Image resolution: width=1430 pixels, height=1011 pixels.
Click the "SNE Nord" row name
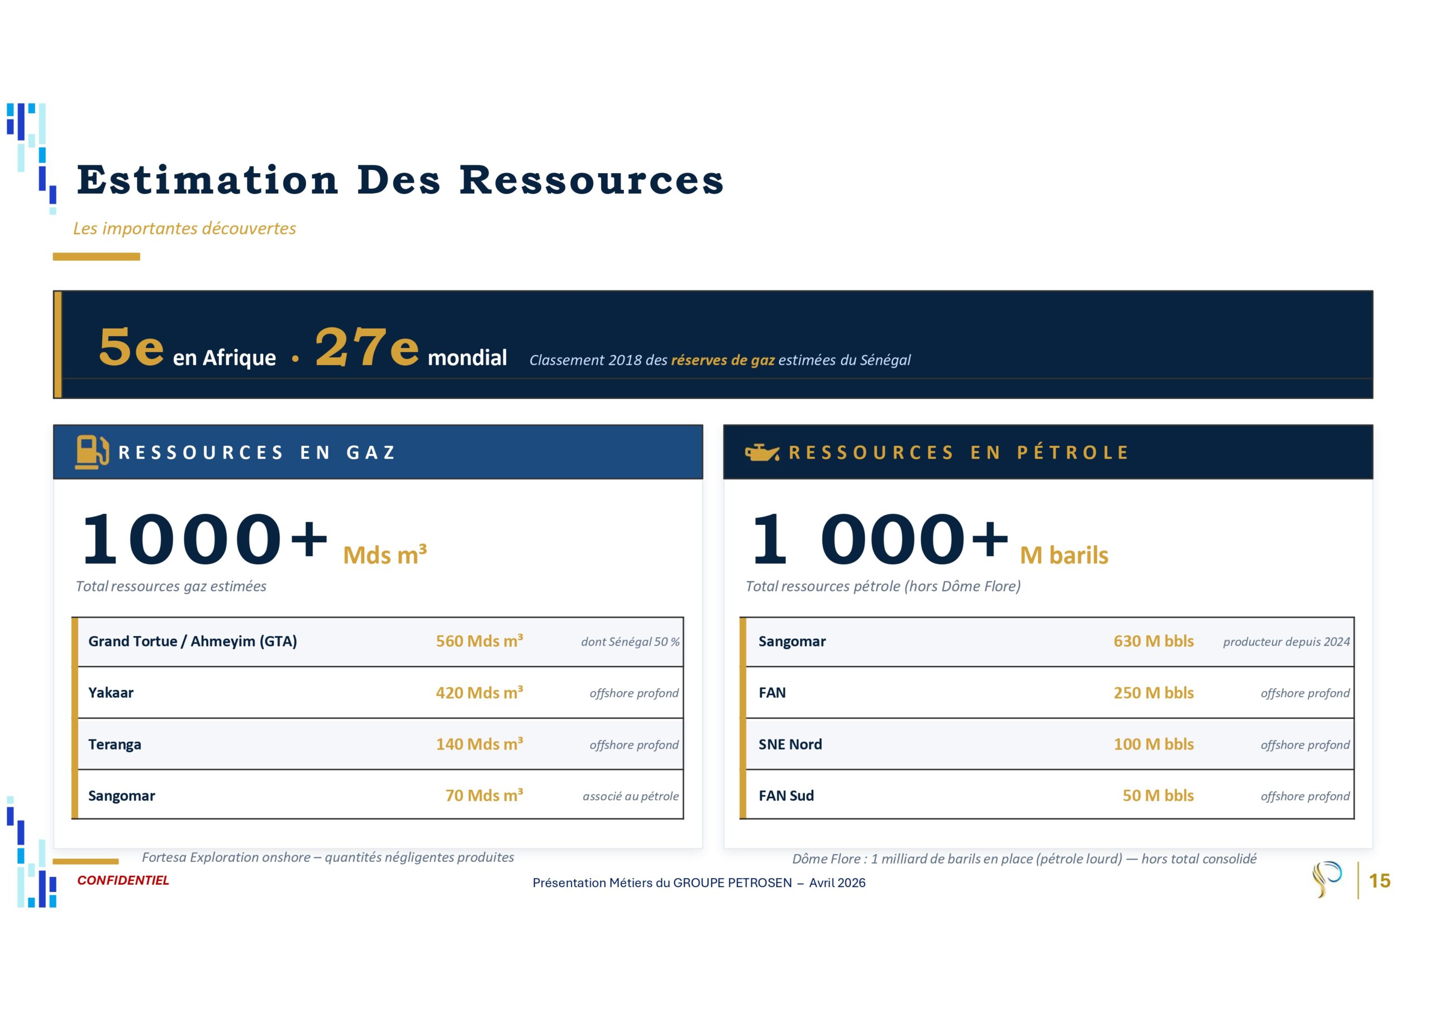(790, 745)
